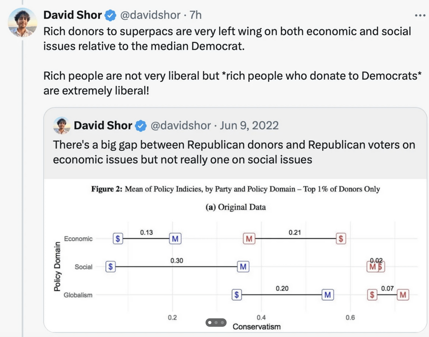This screenshot has height=337, width=429.
Task: Select the third dot of image carousel indicator
Action: [222, 322]
